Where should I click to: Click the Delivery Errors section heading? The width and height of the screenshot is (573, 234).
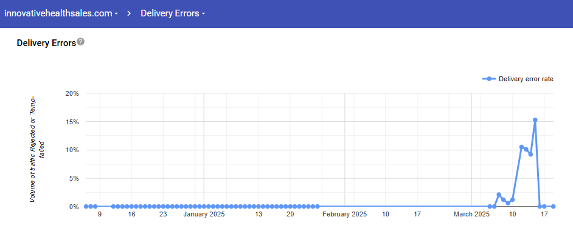(46, 43)
